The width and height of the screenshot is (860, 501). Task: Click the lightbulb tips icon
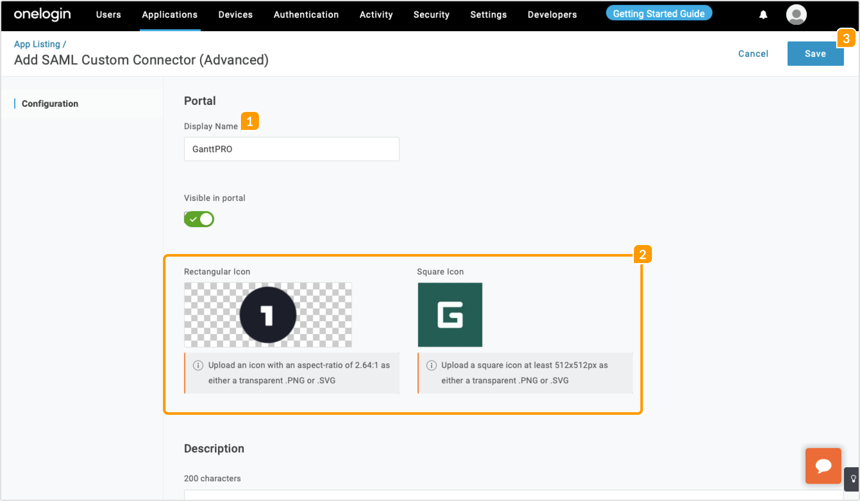(853, 478)
